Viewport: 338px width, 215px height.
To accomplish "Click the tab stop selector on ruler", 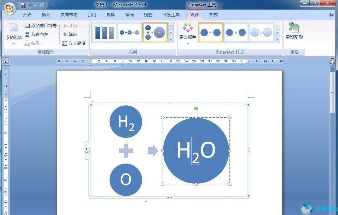I will pos(6,62).
